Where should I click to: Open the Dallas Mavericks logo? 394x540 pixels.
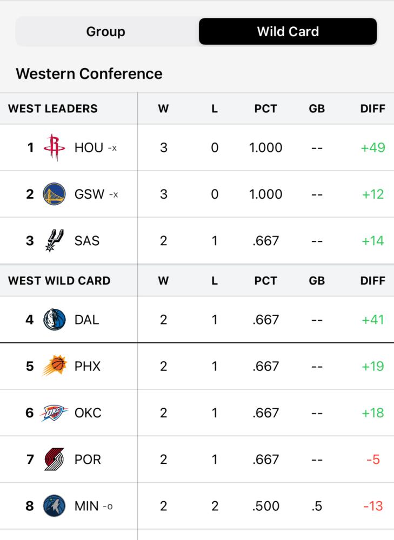[55, 320]
